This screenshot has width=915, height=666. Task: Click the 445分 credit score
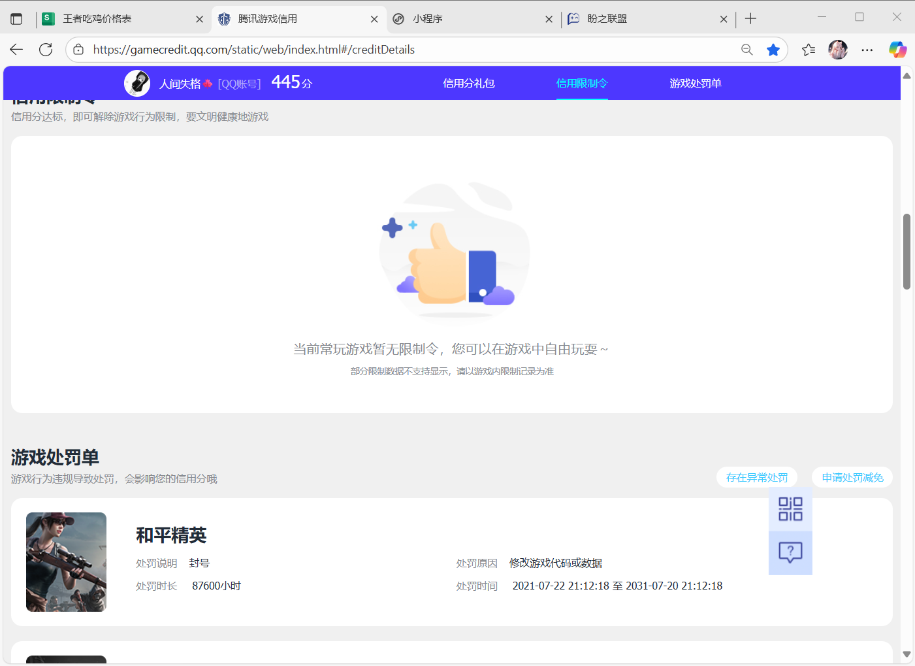coord(292,82)
